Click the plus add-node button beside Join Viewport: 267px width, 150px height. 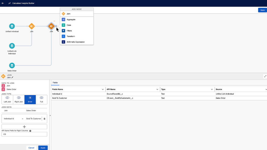(x=56, y=26)
